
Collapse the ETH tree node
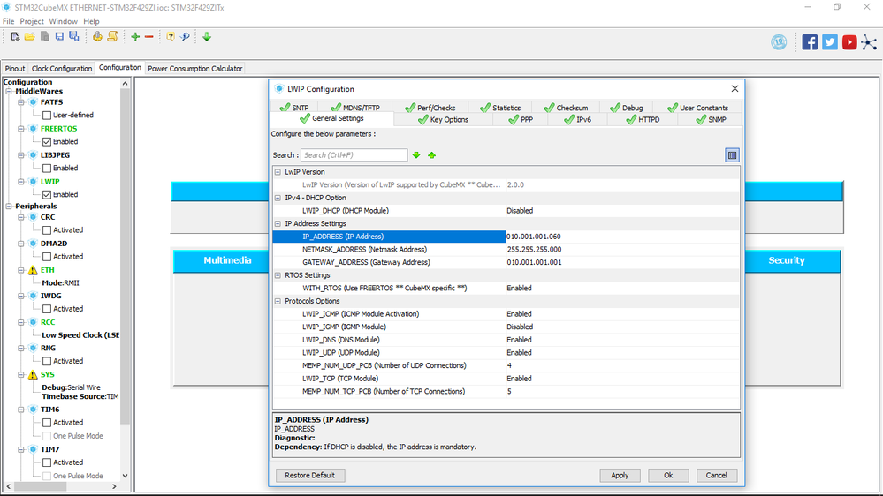21,270
